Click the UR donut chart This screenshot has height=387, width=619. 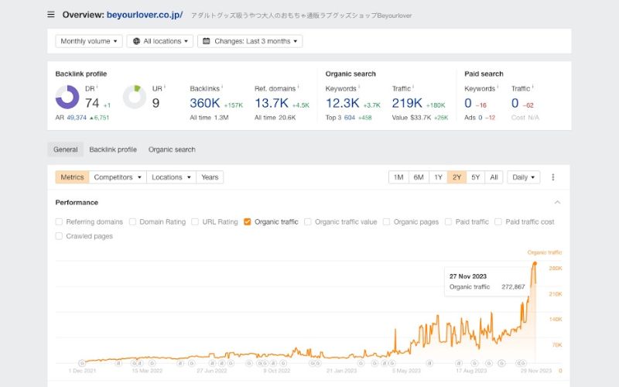[135, 98]
